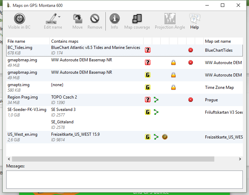Click the green routing icon for Region Prag.img
Viewport: 249px width, 195px height.
[156, 100]
